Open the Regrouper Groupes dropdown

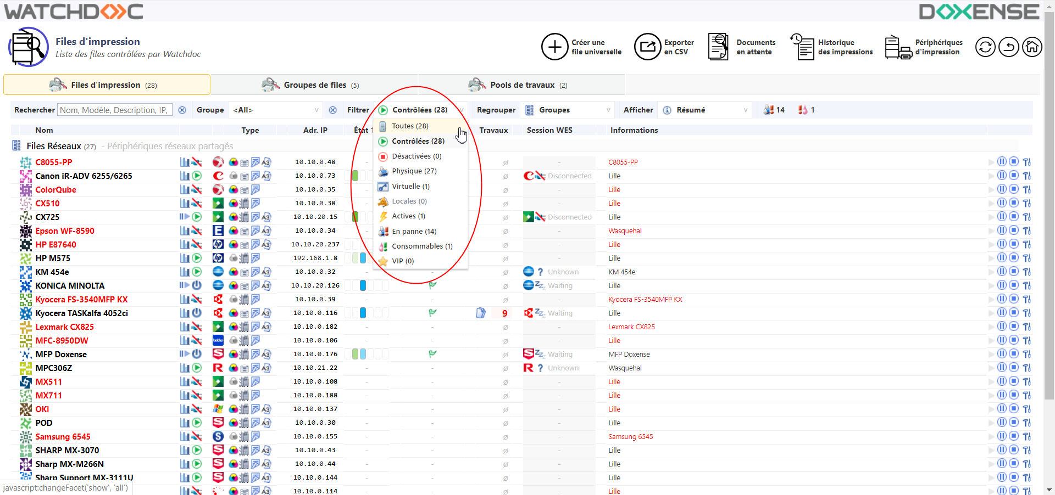tap(568, 110)
